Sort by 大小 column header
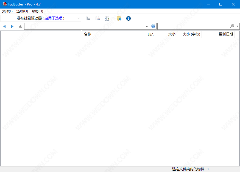This screenshot has width=240, height=172. [x=166, y=34]
